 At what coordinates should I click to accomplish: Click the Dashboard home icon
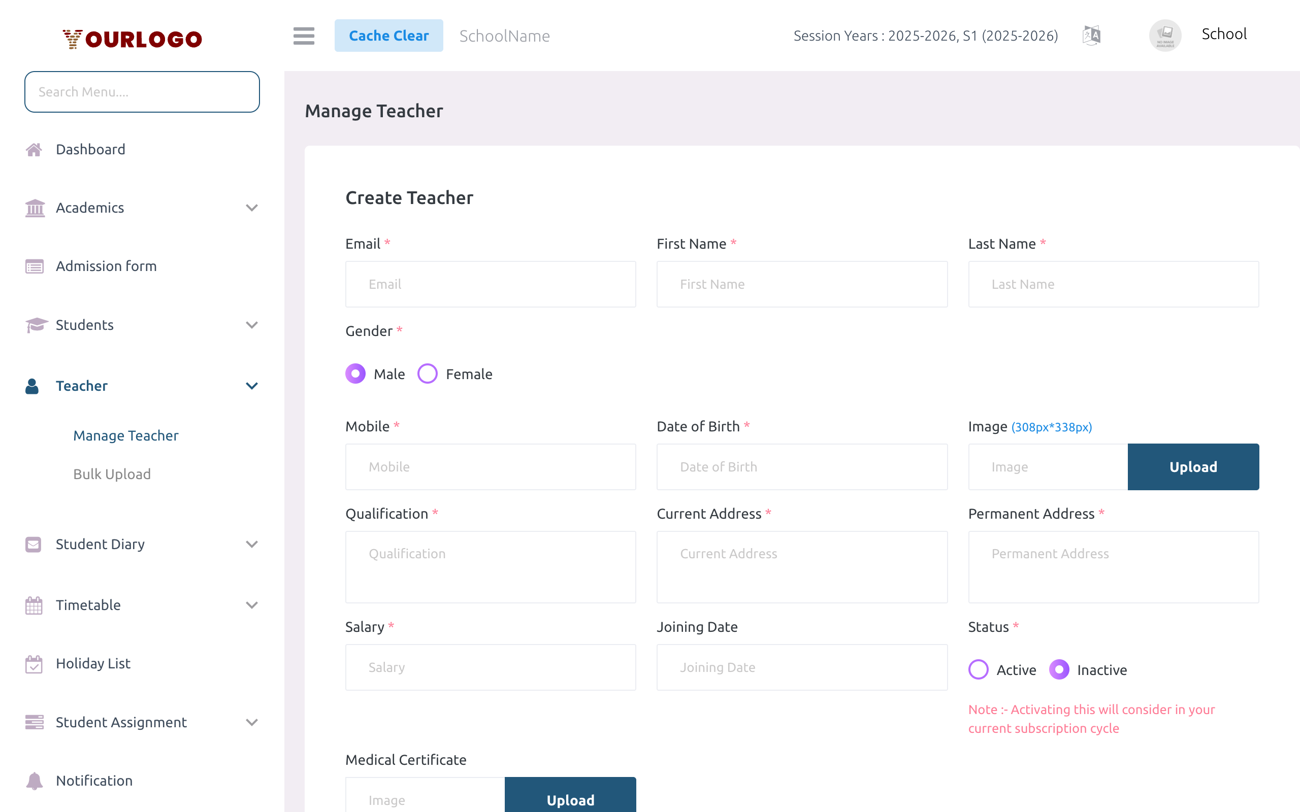[x=35, y=149]
